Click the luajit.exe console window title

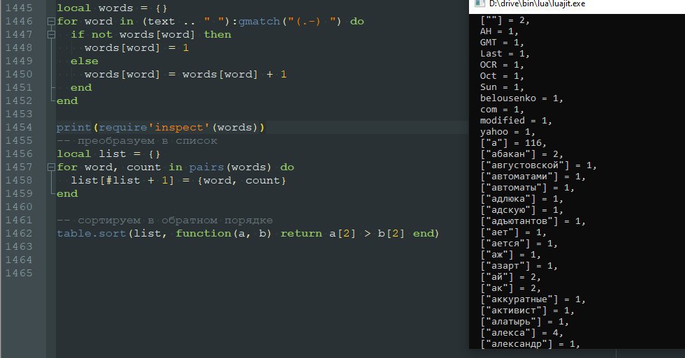[x=537, y=4]
